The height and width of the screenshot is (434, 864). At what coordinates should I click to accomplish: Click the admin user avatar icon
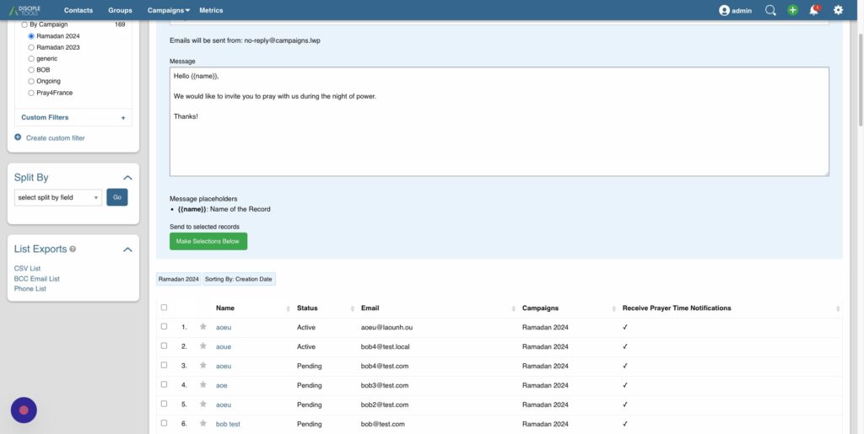[724, 10]
